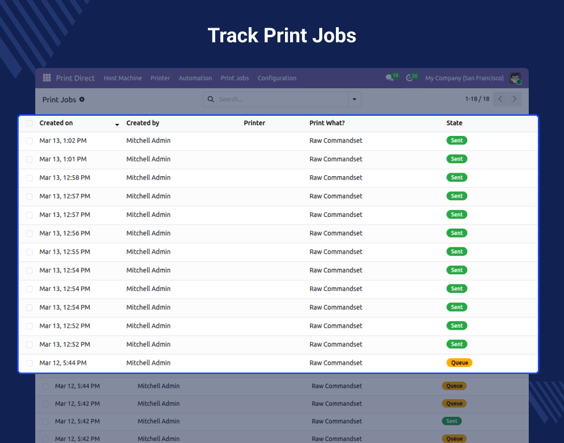This screenshot has height=443, width=564.
Task: Select checkbox for Mar 13, 12:58 PM job
Action: point(29,178)
